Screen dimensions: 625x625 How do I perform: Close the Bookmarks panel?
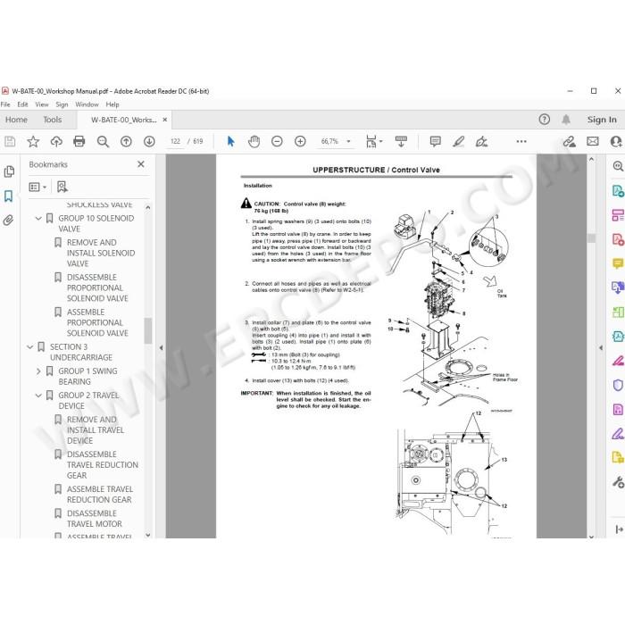click(x=141, y=163)
